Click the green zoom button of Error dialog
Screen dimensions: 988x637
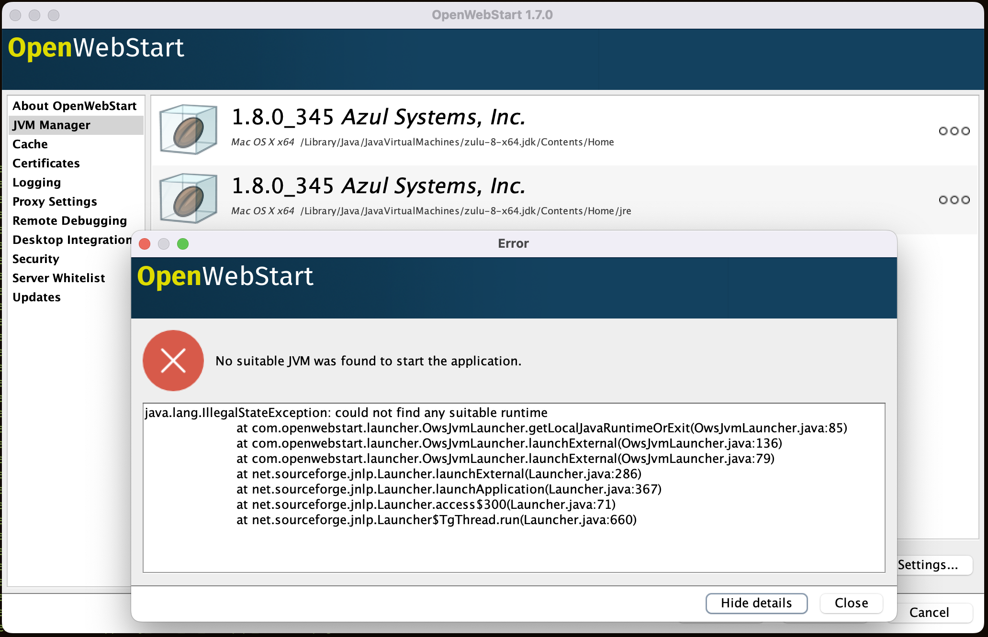pos(183,244)
